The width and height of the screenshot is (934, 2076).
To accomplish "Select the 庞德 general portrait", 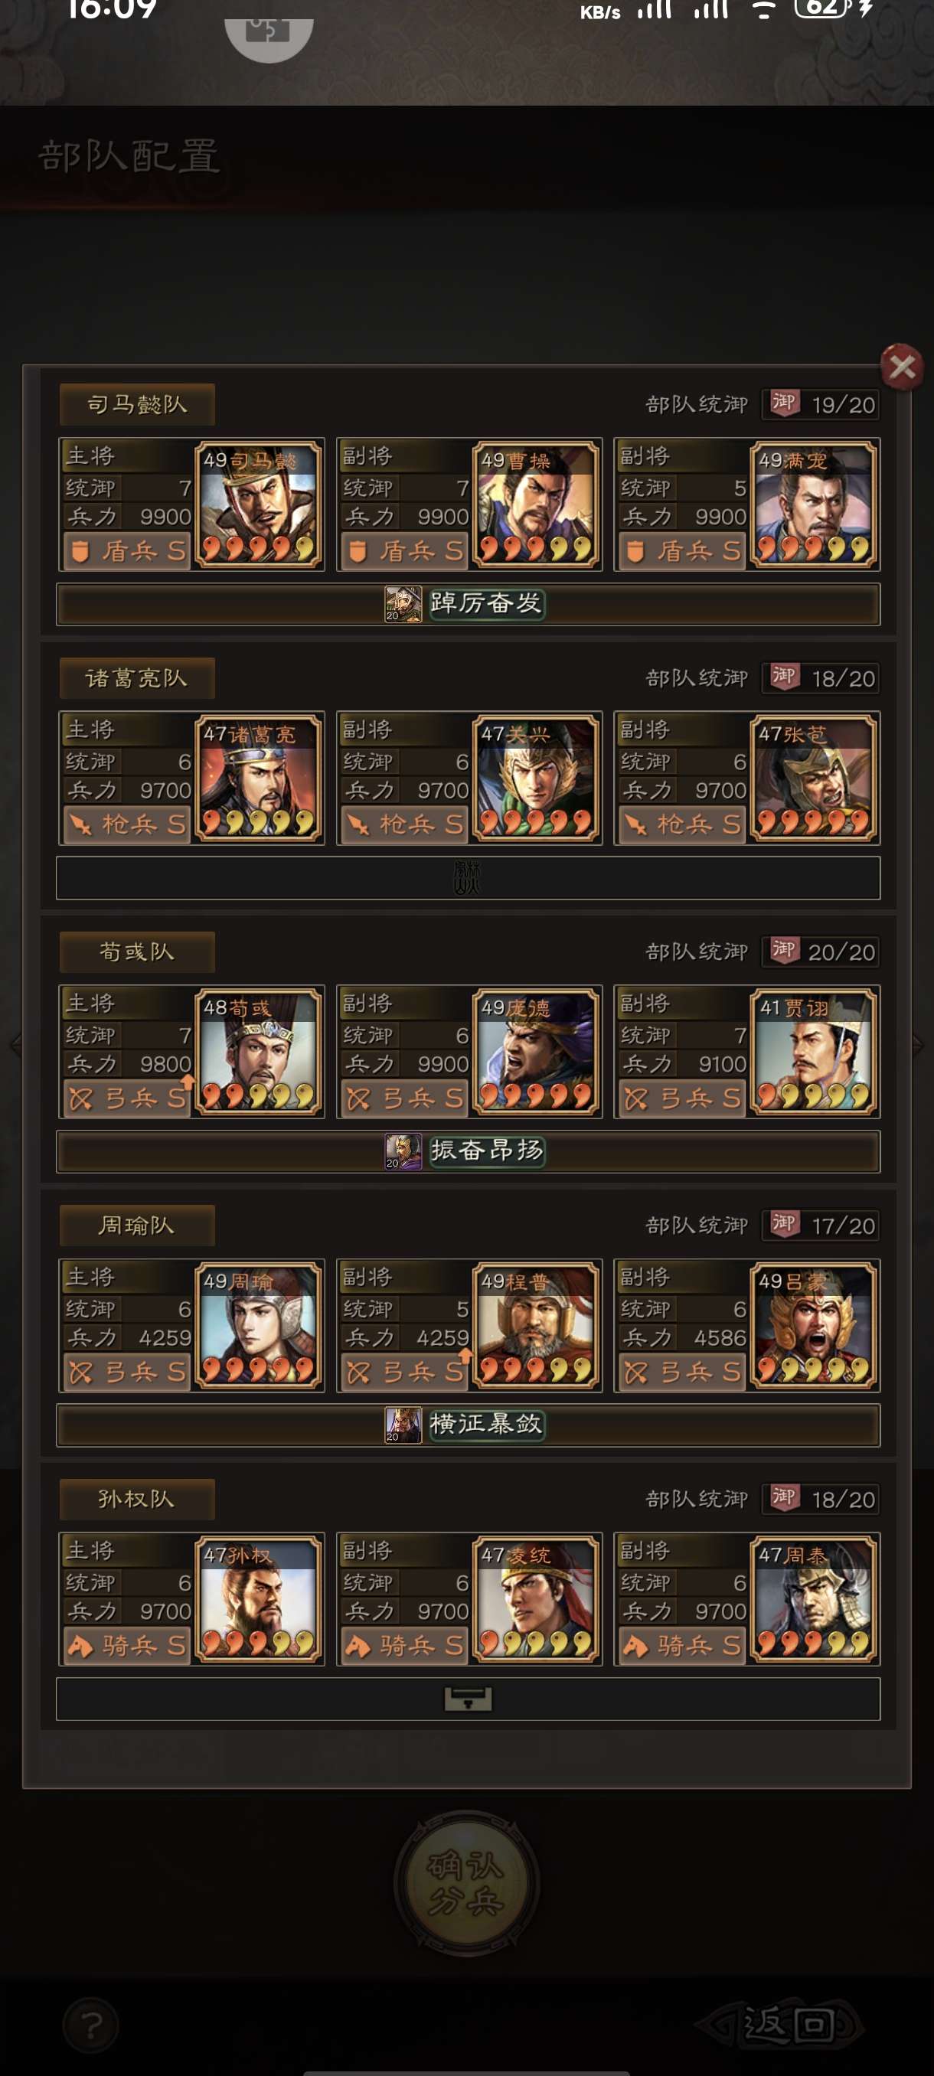I will (x=536, y=1052).
